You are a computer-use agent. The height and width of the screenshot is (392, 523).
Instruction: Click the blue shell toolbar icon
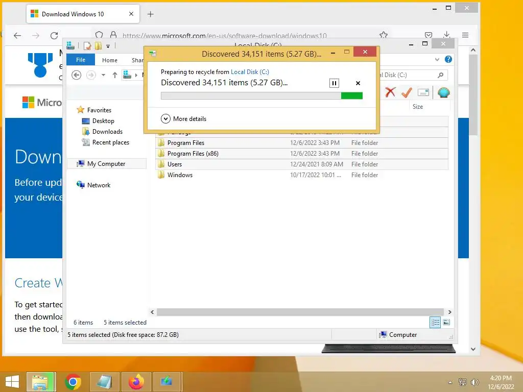tap(444, 92)
